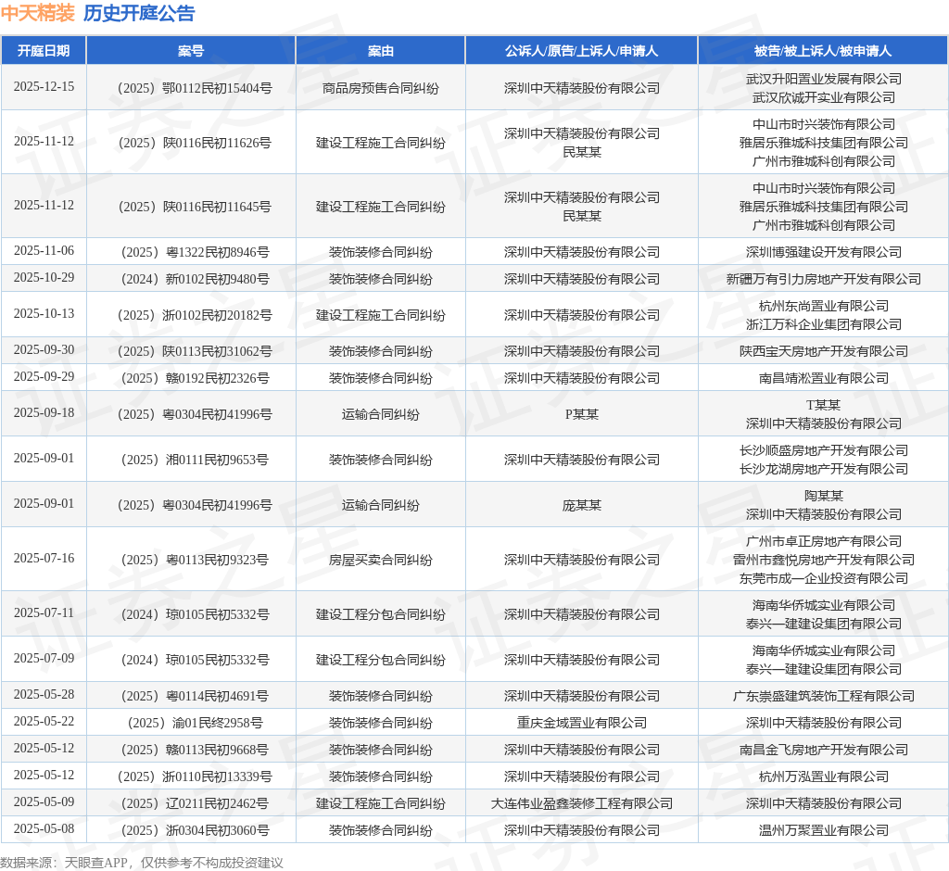Click case number 陕0116民初11626号

(x=195, y=143)
